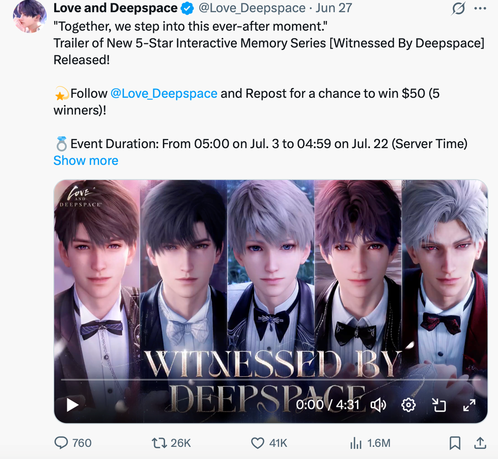The width and height of the screenshot is (498, 459).
Task: Expand the video to fullscreen
Action: pos(469,405)
